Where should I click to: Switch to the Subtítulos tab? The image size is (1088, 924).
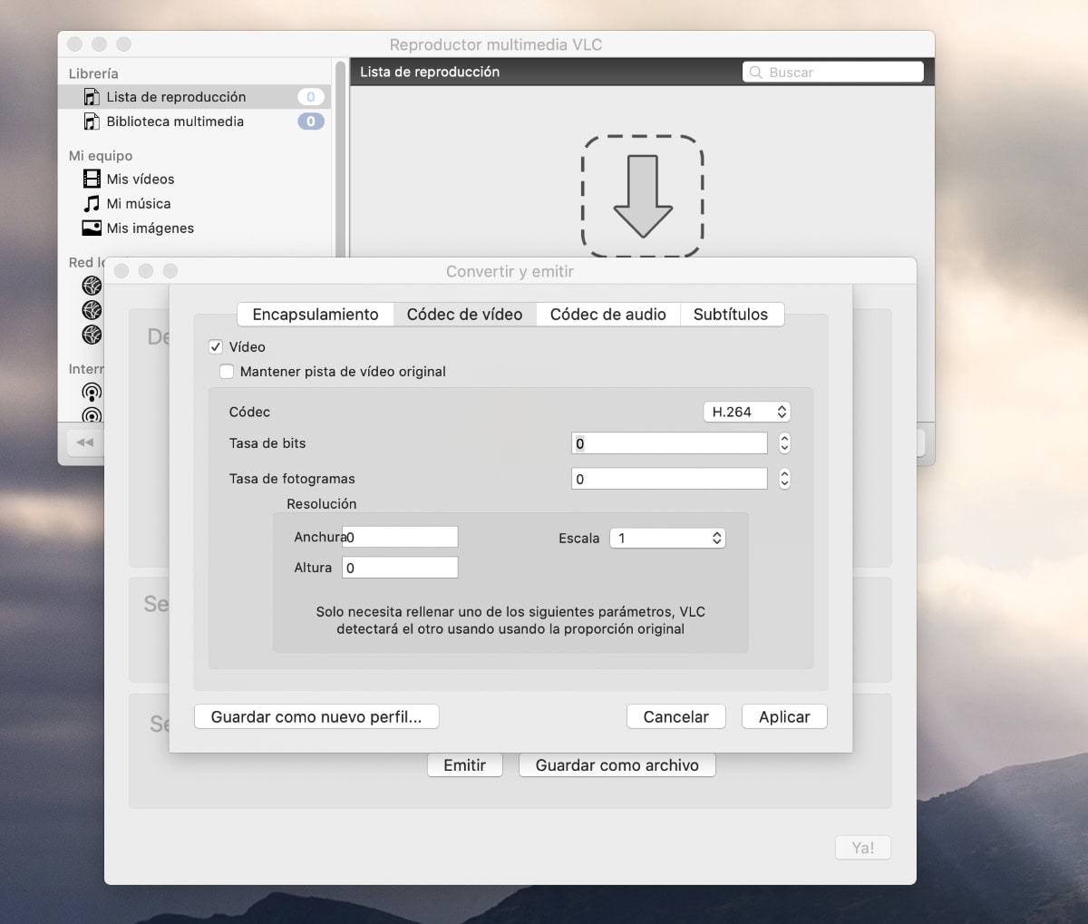tap(731, 315)
